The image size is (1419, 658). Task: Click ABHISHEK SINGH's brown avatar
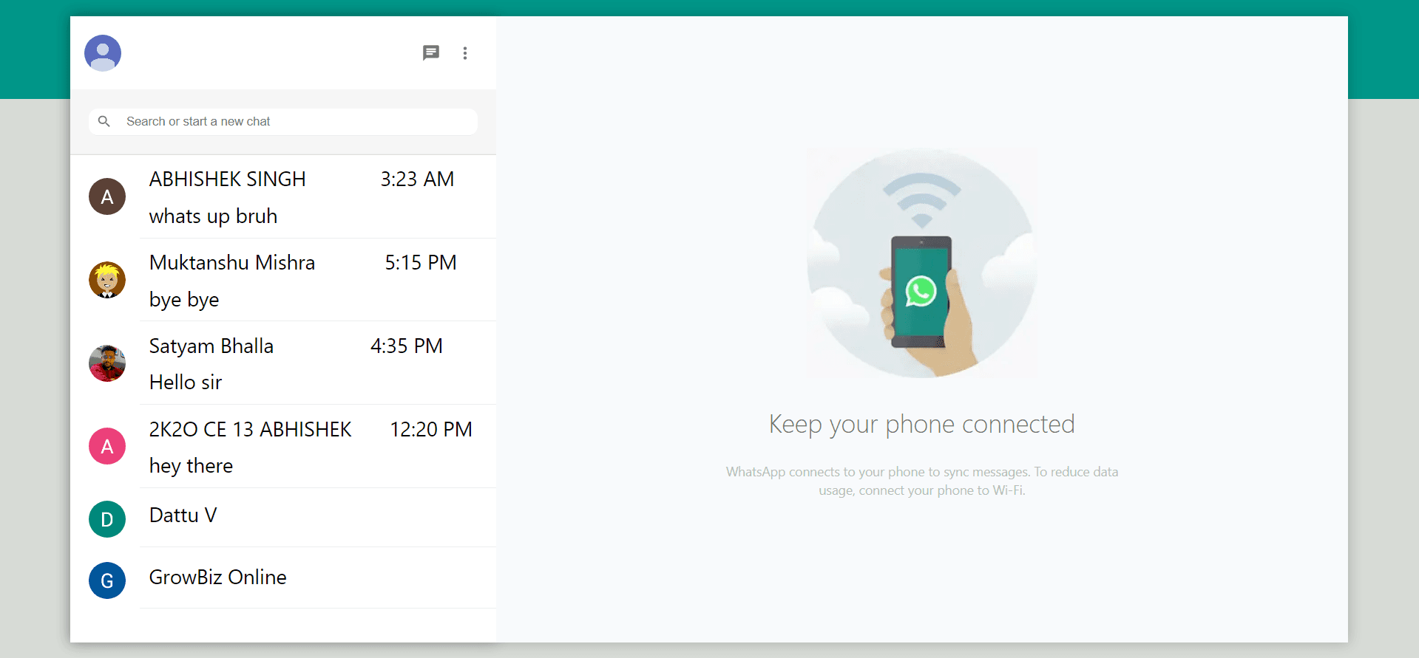[107, 196]
